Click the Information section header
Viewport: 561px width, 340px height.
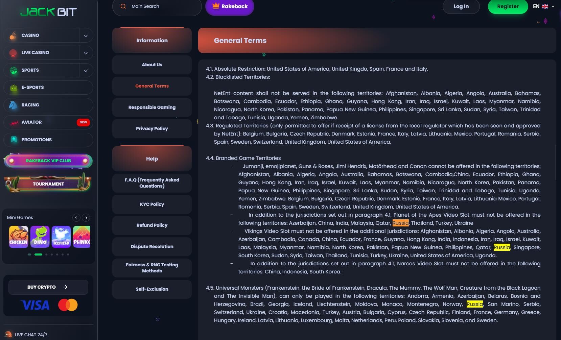click(x=152, y=40)
